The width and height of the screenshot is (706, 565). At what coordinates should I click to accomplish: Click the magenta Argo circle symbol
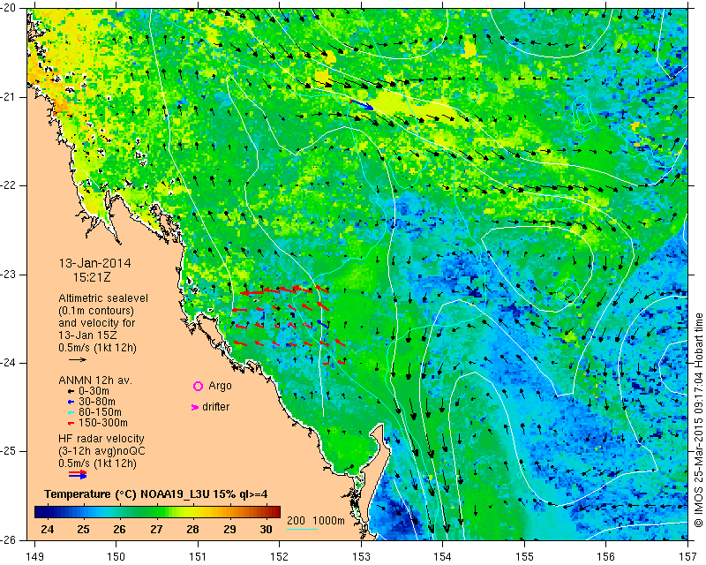198,386
